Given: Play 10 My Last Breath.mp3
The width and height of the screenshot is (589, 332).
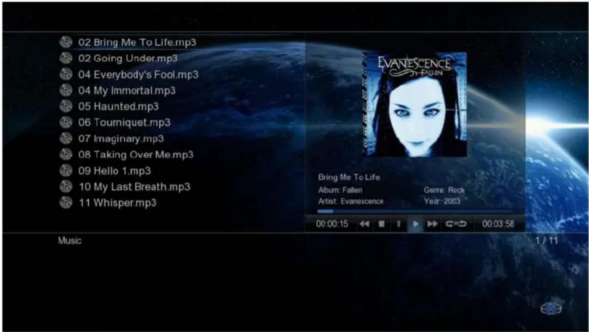Looking at the screenshot, I should tap(134, 187).
